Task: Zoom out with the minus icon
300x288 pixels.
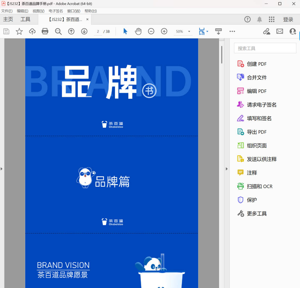Action: click(151, 31)
